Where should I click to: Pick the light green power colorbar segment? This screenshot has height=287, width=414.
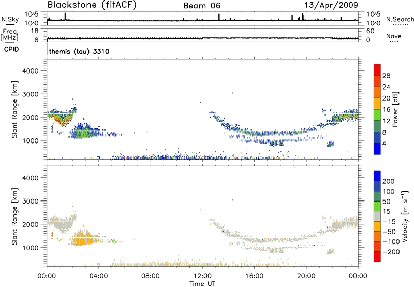coord(377,114)
